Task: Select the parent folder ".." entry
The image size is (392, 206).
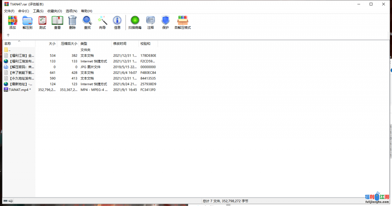Action: 9,50
